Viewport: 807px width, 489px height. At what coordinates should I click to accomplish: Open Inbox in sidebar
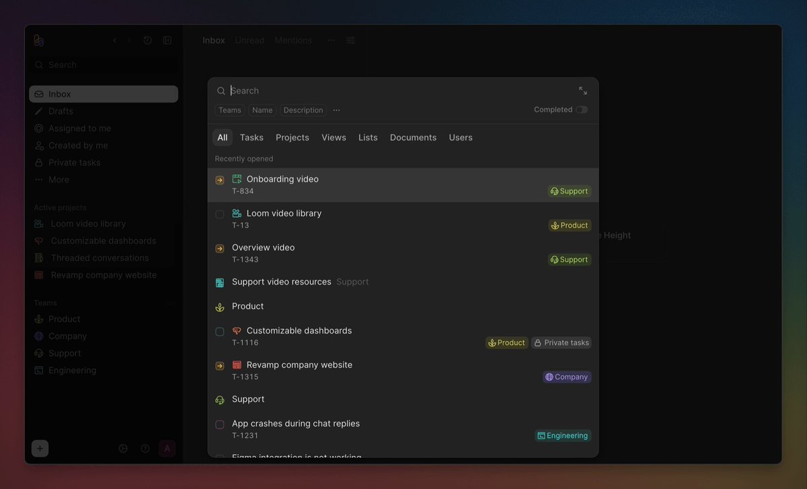point(104,94)
